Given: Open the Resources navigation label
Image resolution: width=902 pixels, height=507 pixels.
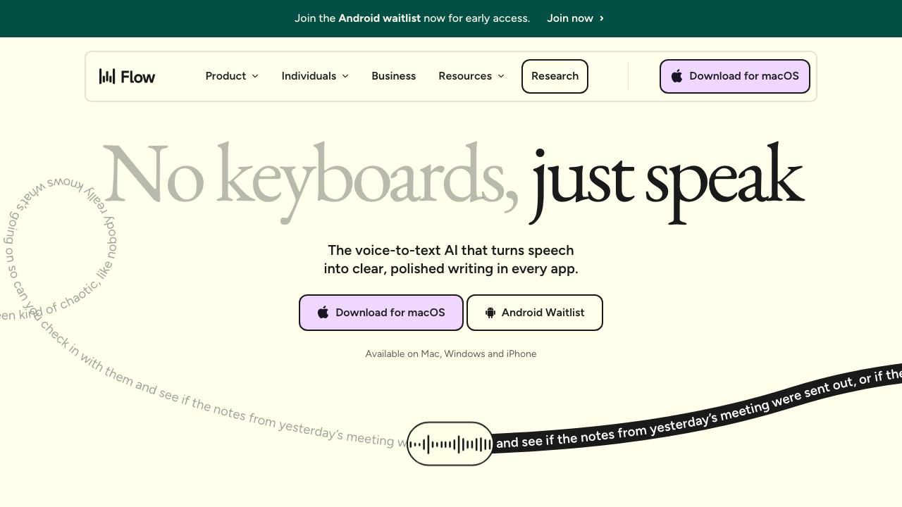Looking at the screenshot, I should [464, 76].
